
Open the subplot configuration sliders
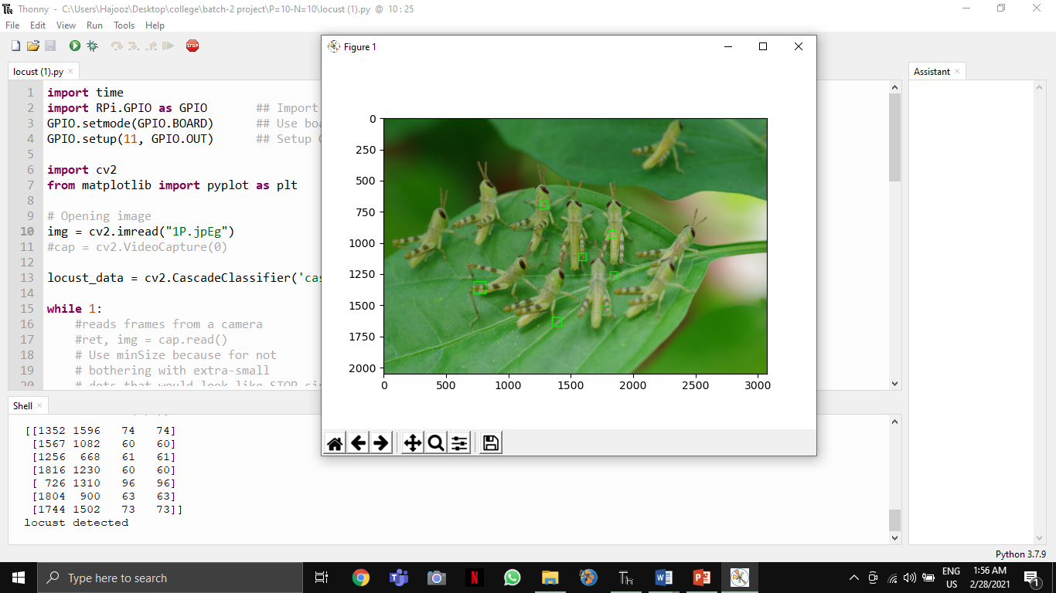click(x=458, y=442)
